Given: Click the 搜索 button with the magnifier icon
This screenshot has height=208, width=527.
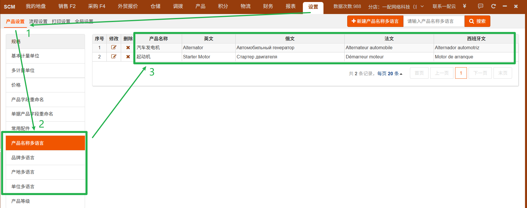Looking at the screenshot, I should point(477,21).
